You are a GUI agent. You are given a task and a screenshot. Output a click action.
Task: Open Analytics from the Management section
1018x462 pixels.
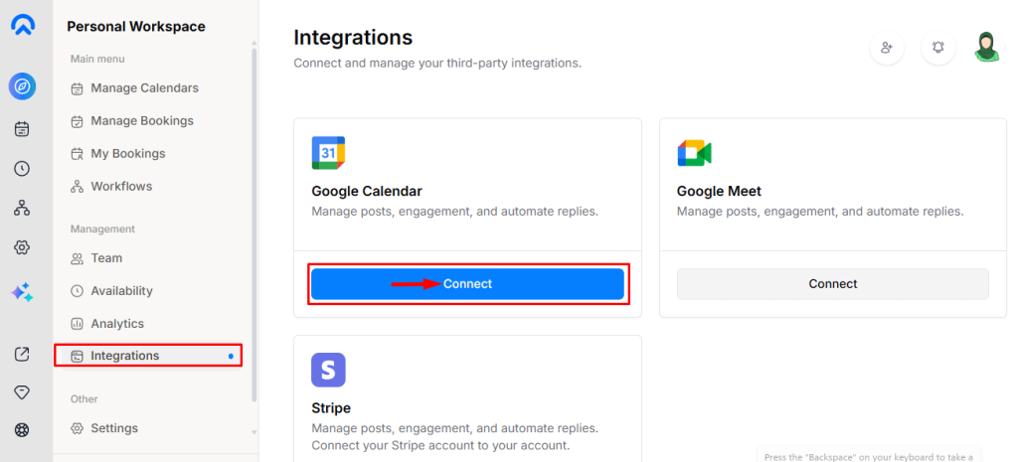[x=116, y=324]
